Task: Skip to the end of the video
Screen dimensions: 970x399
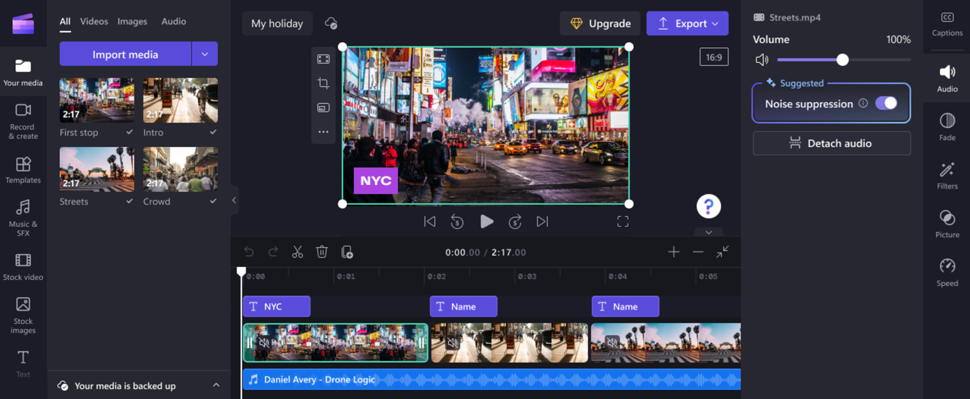Action: 542,221
